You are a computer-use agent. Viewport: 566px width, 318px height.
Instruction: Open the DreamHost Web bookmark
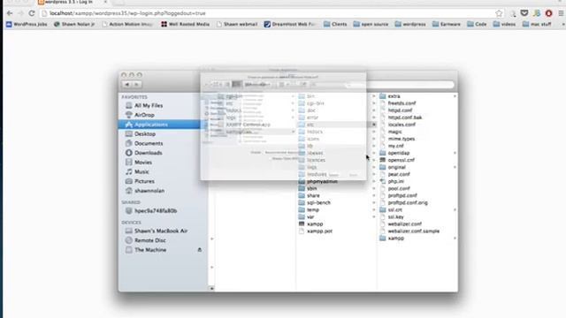coord(290,24)
